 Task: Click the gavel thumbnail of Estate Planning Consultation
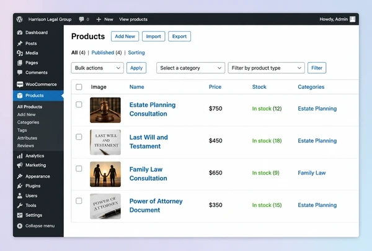105,110
